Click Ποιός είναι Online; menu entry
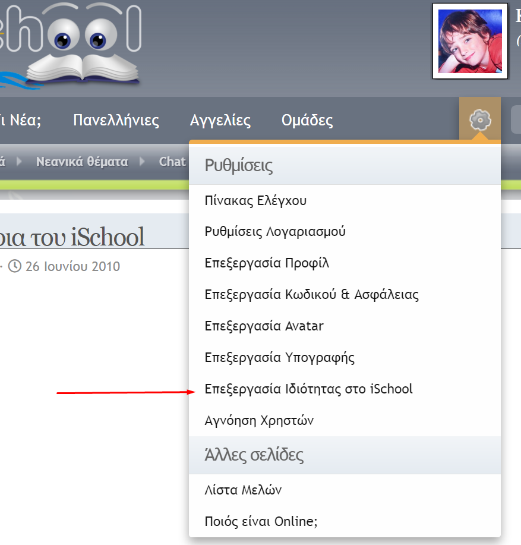Screen dimensions: 521x545 tap(261, 522)
